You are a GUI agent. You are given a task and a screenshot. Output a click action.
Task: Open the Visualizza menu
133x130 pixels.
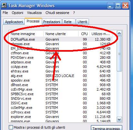click(x=34, y=13)
